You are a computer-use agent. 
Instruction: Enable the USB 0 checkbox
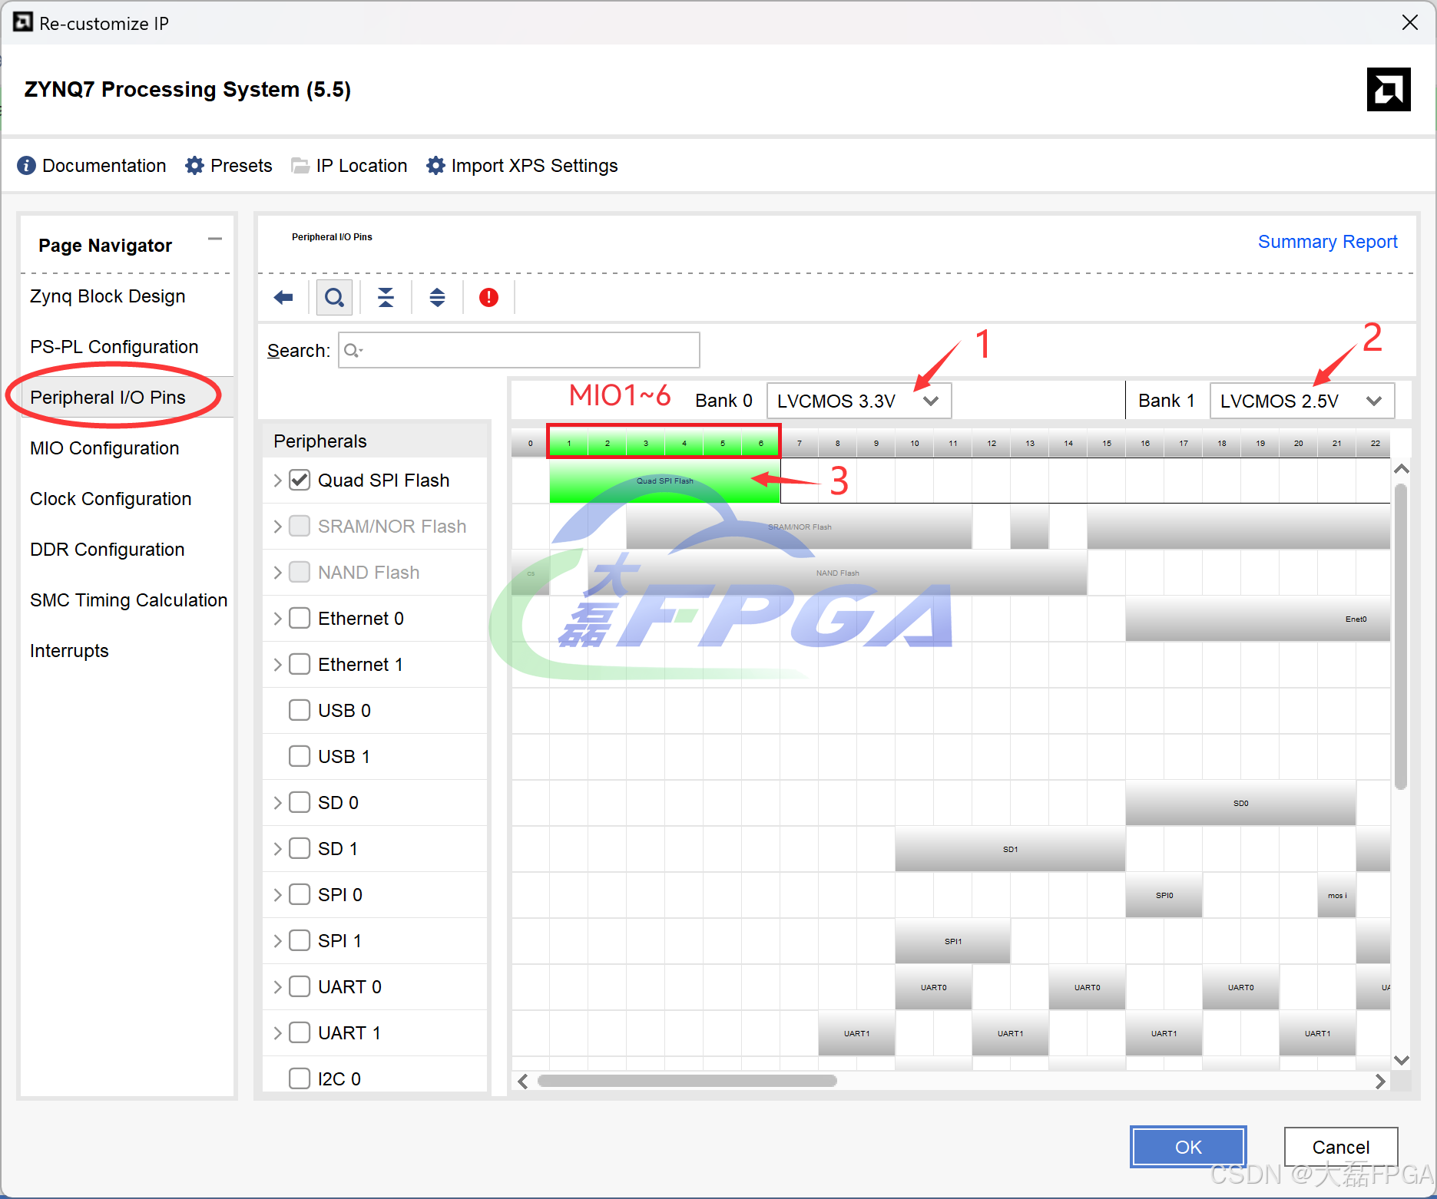click(300, 711)
